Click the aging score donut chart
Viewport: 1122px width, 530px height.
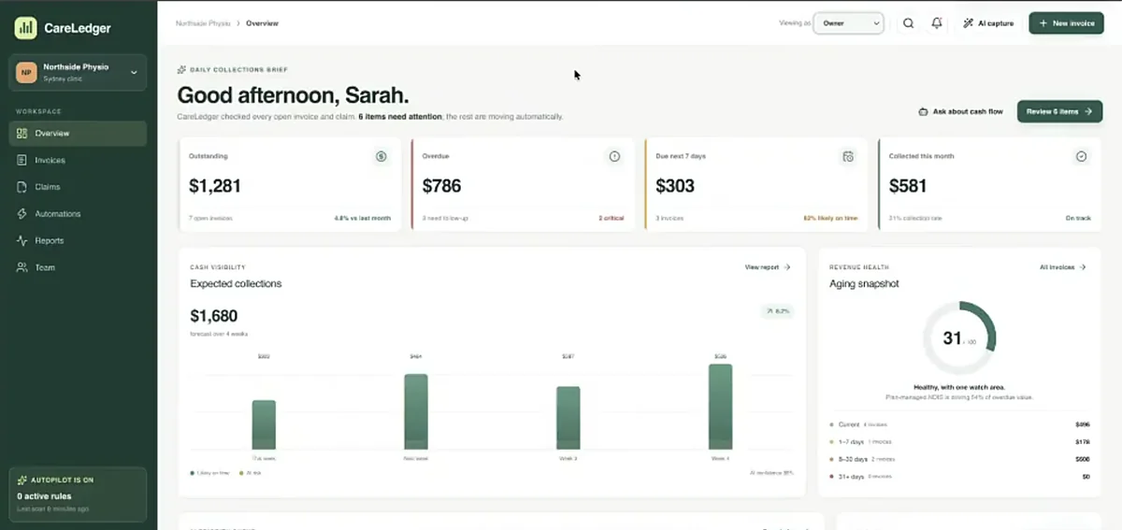pos(958,338)
